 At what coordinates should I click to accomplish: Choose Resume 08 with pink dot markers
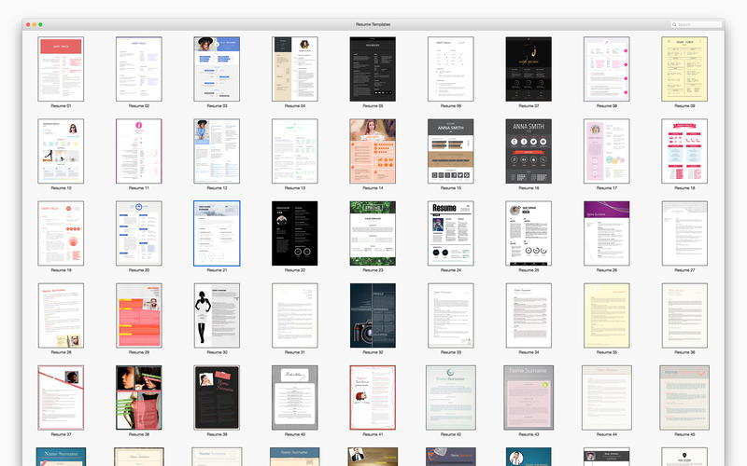coord(606,69)
